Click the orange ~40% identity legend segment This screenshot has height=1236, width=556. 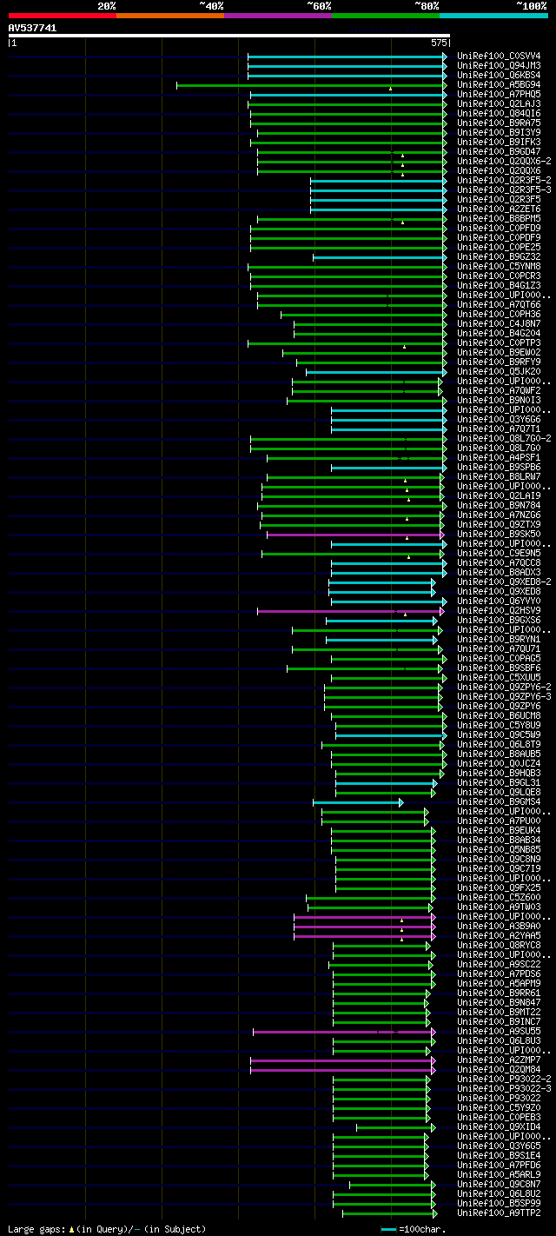coord(170,16)
